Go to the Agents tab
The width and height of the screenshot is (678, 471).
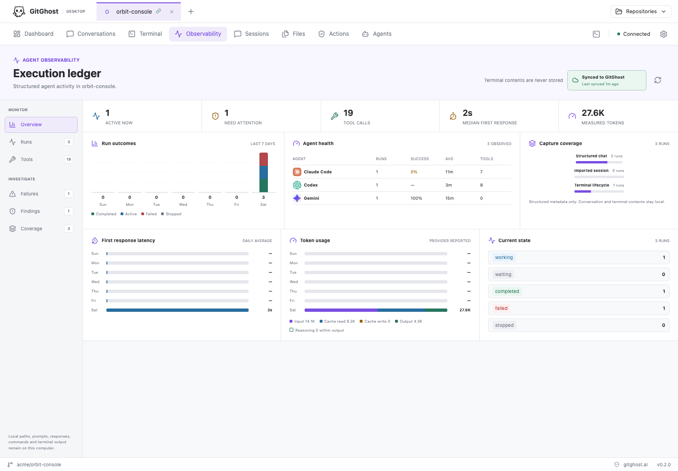(x=377, y=34)
